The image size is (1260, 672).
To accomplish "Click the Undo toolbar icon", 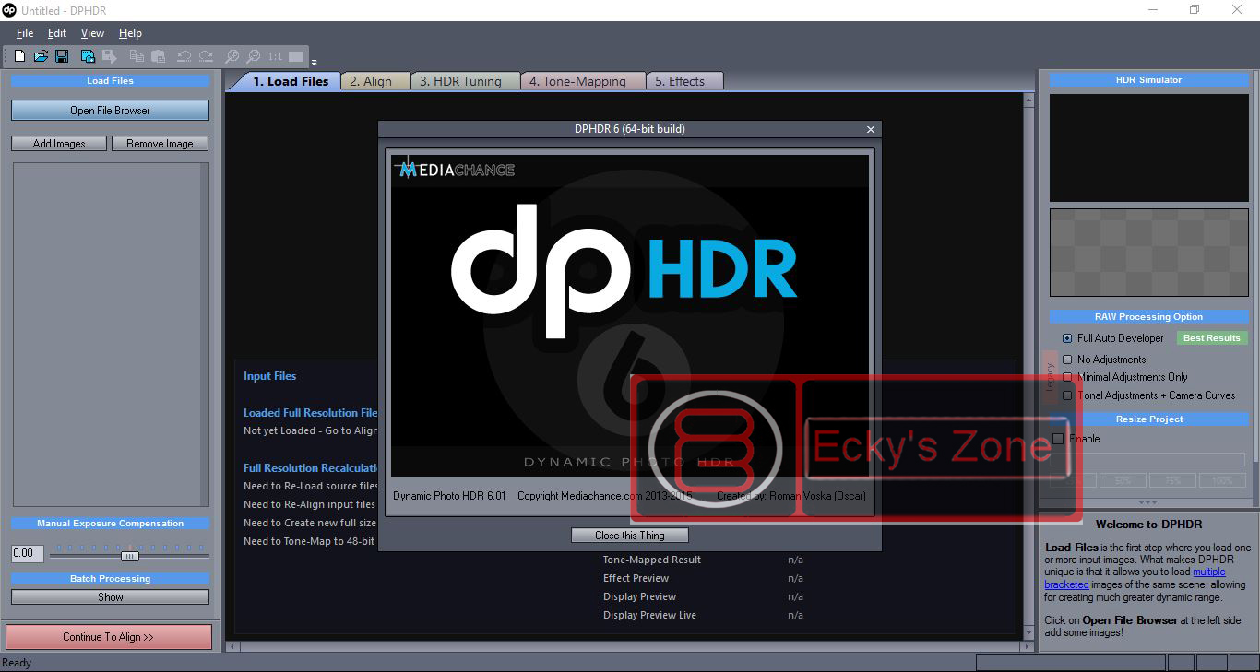I will pyautogui.click(x=184, y=56).
